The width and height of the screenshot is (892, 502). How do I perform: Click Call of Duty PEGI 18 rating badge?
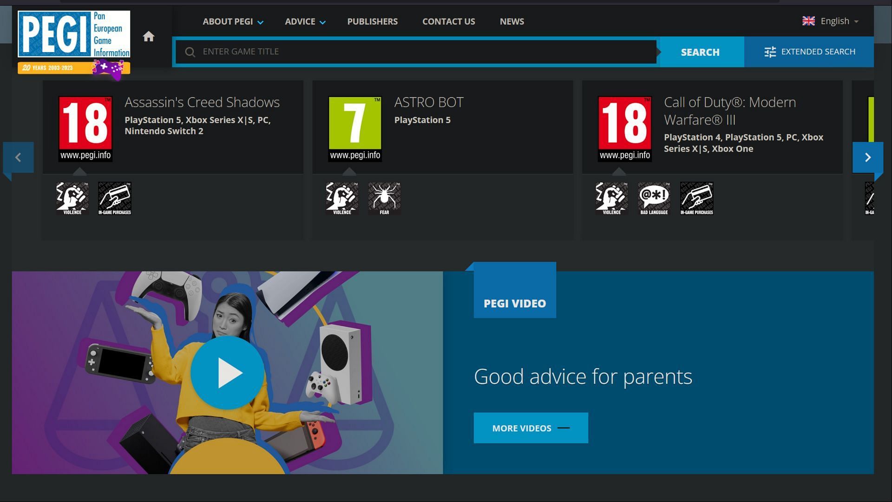624,129
